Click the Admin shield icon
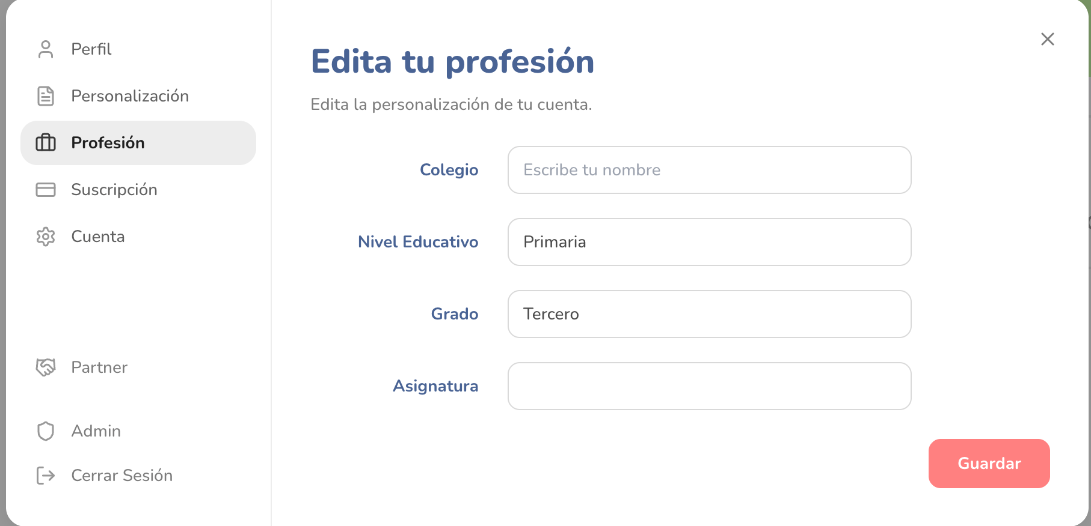Screen dimensions: 1091x526 pyautogui.click(x=46, y=431)
